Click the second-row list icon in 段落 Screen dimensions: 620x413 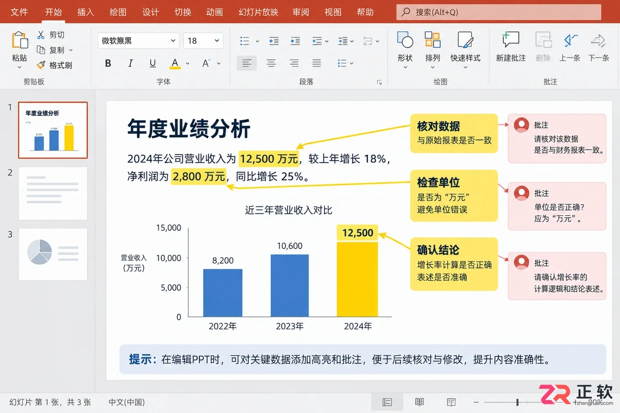342,63
